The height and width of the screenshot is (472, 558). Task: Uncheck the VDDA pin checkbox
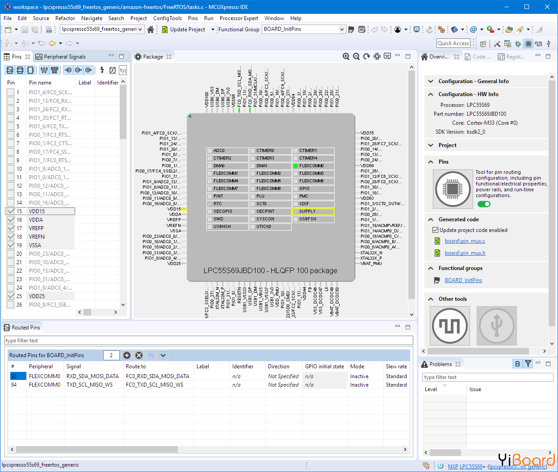[11, 219]
